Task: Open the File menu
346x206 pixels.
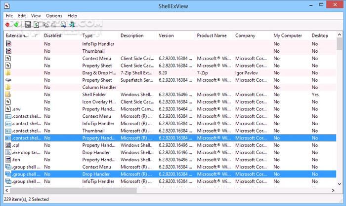Action: point(9,16)
